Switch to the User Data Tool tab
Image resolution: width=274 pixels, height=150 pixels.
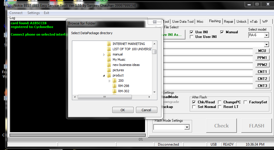pyautogui.click(x=183, y=22)
